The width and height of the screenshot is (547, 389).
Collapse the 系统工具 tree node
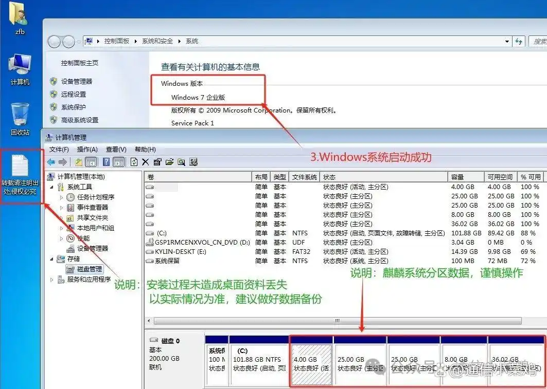point(52,188)
